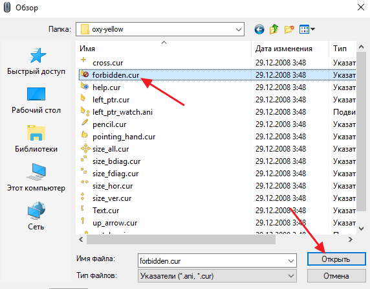Expand the file type filter dropdown

click(x=290, y=276)
